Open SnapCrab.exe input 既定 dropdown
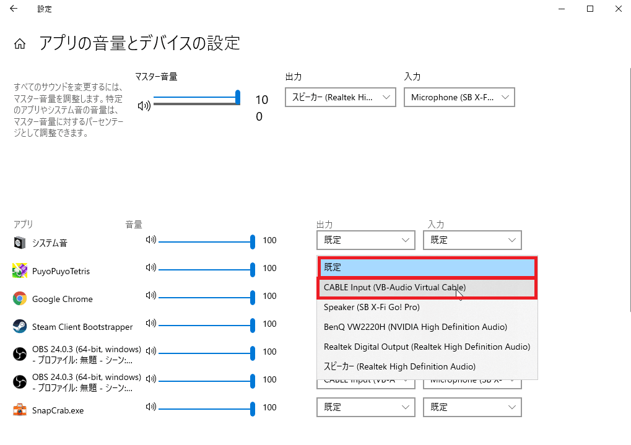The image size is (631, 445). pyautogui.click(x=472, y=407)
